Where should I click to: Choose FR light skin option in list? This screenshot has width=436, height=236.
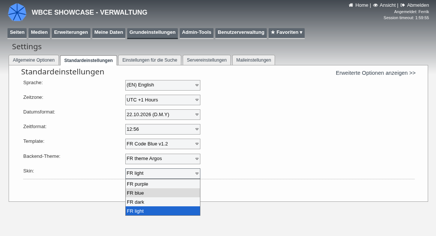click(x=163, y=211)
